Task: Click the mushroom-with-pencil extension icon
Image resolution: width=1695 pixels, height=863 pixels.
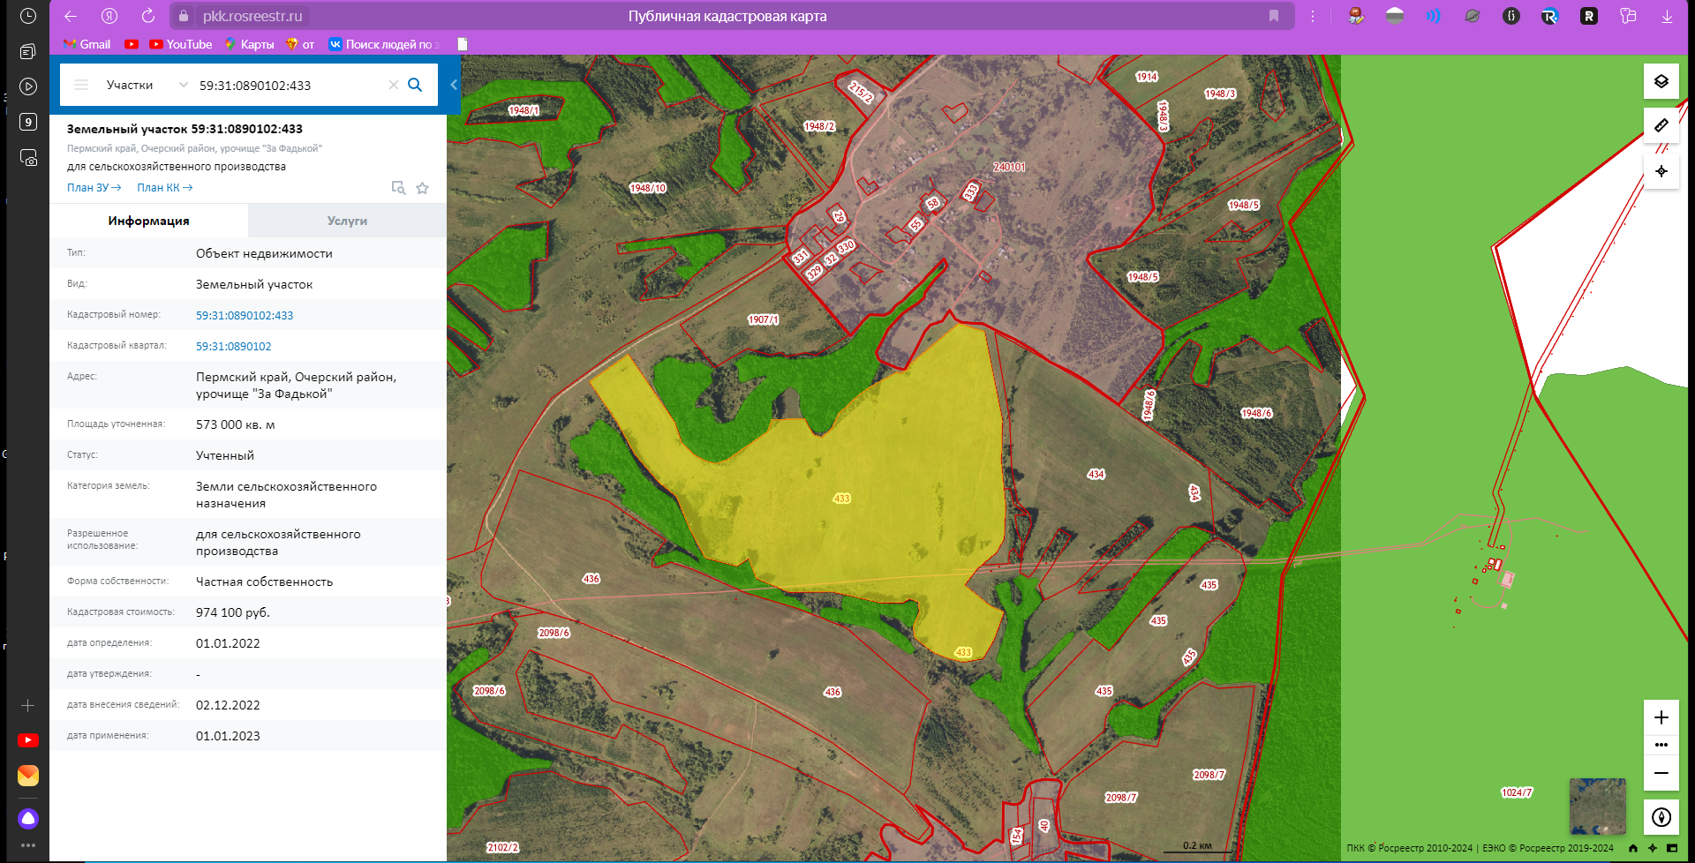Action: click(1356, 16)
